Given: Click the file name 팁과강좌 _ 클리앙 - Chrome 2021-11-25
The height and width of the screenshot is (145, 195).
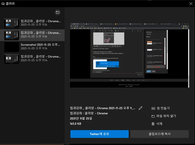Looking at the screenshot, I should [x=103, y=108].
